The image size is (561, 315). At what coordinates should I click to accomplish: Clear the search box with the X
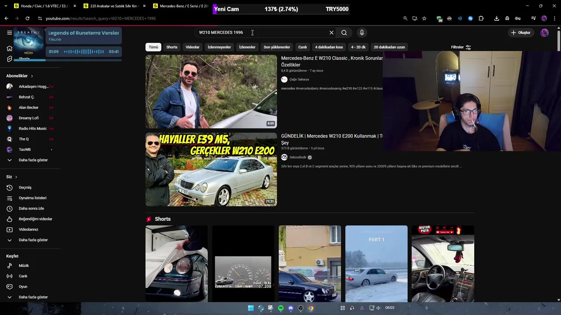click(x=331, y=32)
